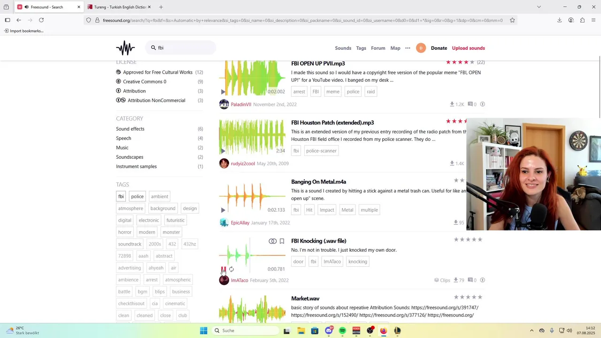The height and width of the screenshot is (338, 601).
Task: Play the Banging On Metal.m4a sound
Action: pos(223,210)
